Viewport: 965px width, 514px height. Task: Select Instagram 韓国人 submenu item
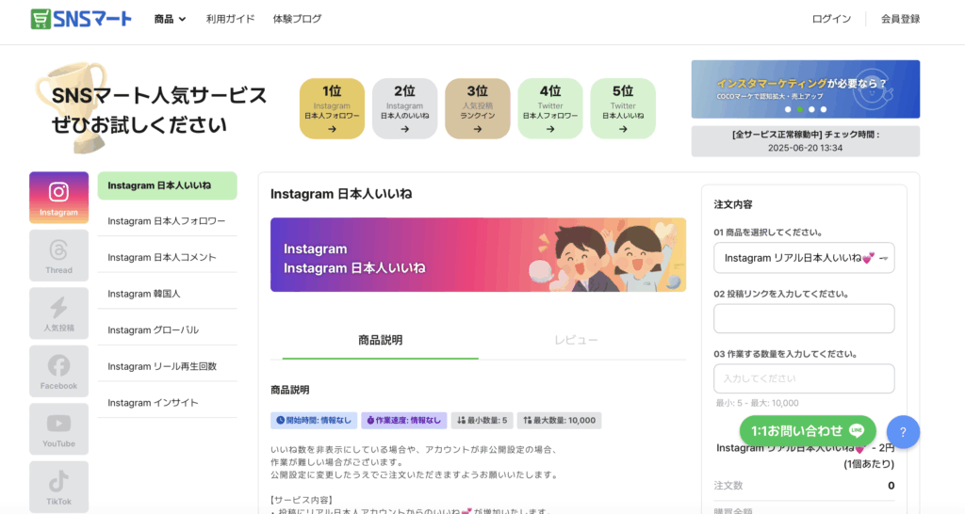(x=168, y=294)
